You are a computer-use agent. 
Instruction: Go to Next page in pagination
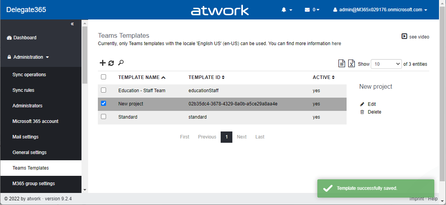tap(241, 137)
